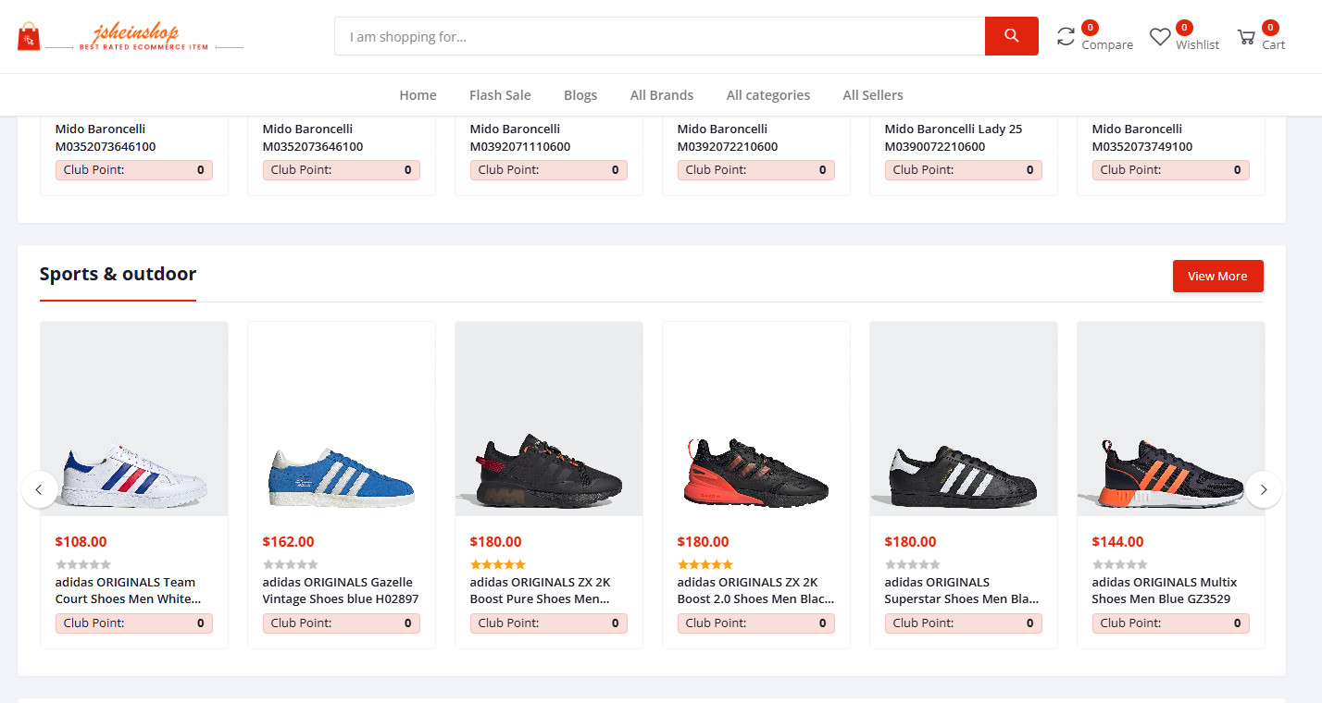Open the Home menu item
The width and height of the screenshot is (1322, 703).
click(x=418, y=95)
